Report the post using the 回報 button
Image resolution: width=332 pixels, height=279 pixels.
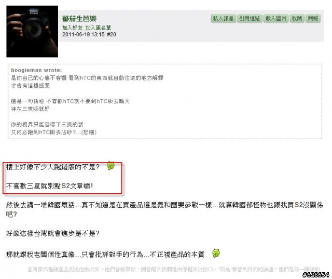pos(313,19)
